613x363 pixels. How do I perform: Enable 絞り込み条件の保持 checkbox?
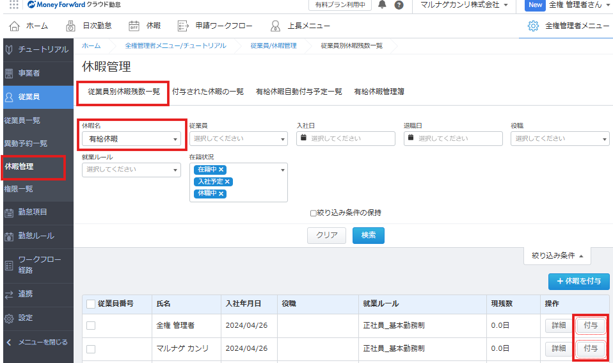[x=314, y=213]
